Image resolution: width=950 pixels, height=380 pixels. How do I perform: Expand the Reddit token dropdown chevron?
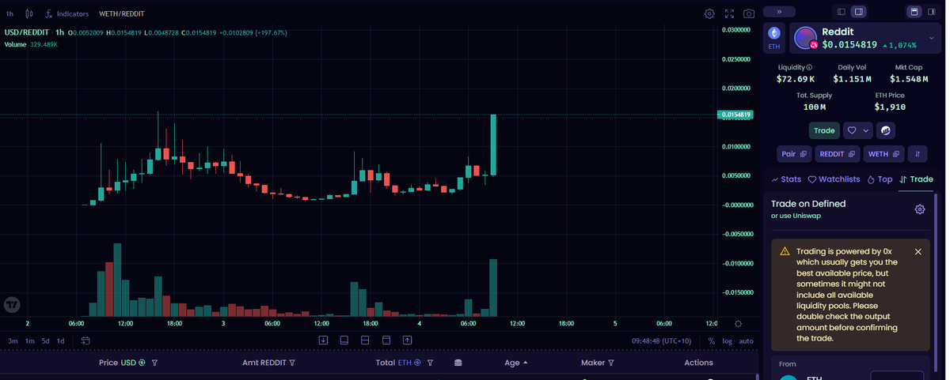[x=932, y=37]
